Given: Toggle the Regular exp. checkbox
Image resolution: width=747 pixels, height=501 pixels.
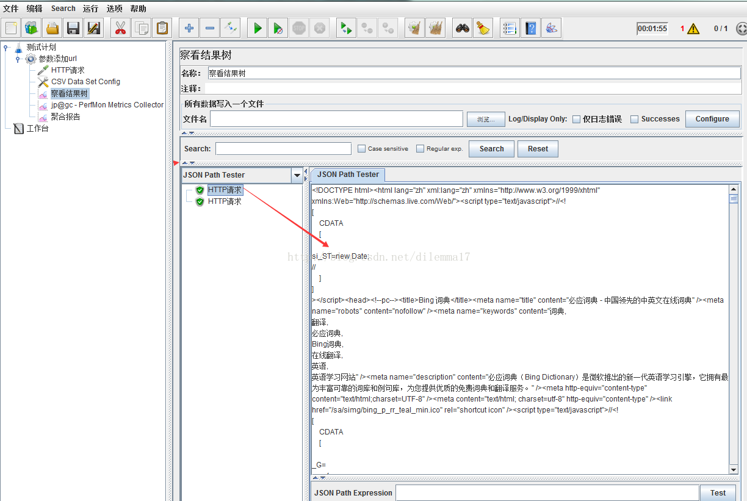Looking at the screenshot, I should 420,148.
